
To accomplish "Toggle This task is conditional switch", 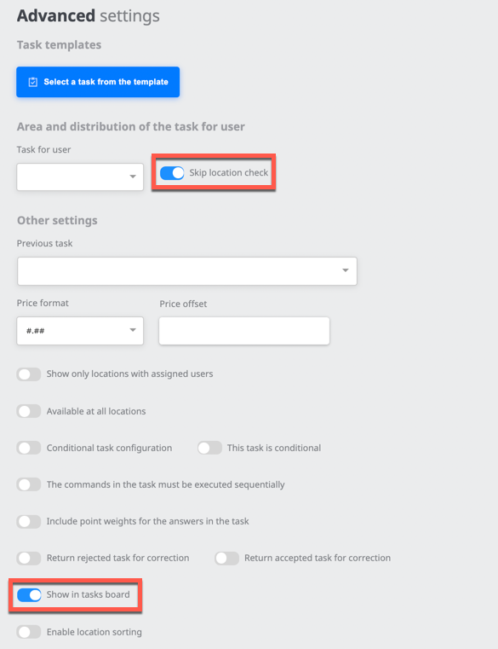I will pos(209,448).
